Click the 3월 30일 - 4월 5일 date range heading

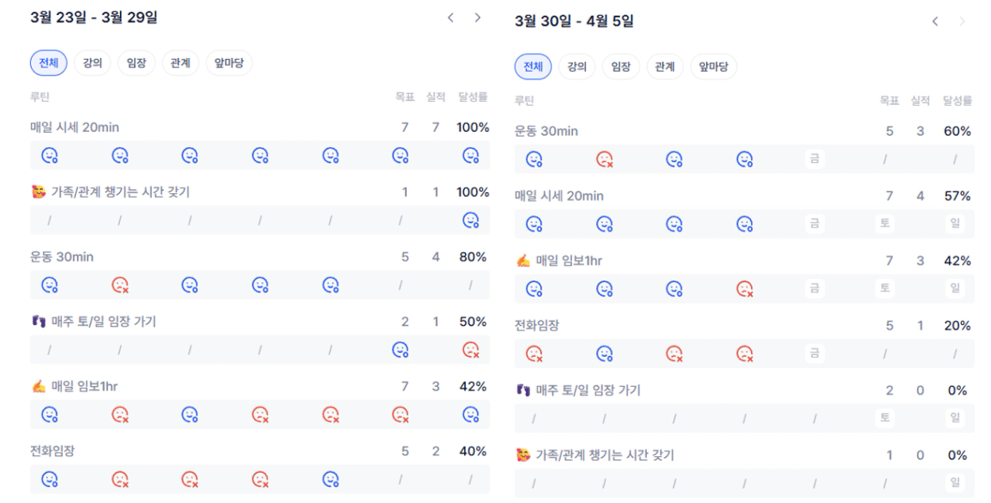click(x=574, y=21)
